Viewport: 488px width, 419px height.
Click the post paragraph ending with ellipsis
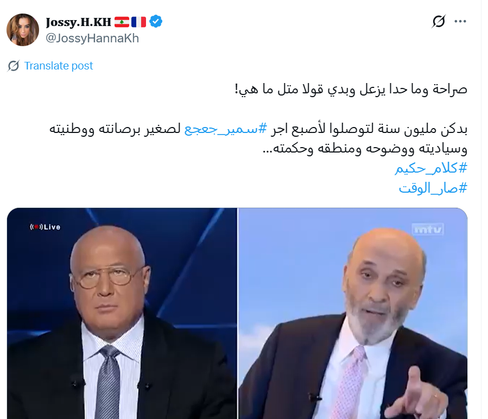coord(258,138)
